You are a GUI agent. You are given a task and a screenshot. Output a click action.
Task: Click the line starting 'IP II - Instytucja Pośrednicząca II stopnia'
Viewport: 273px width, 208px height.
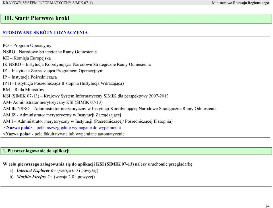[x=63, y=83]
